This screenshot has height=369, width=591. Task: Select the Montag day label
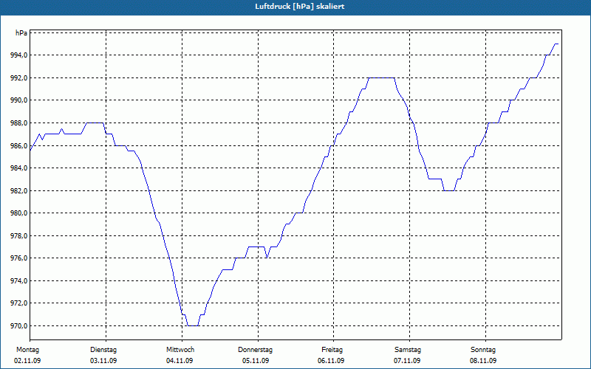(x=27, y=350)
